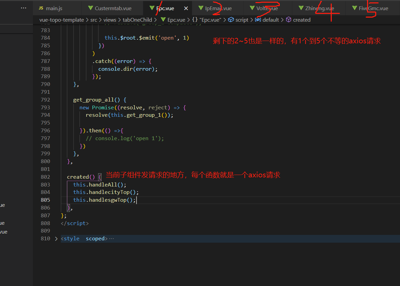Screen dimensions: 400x286
Task: Click the new Promise keyword line
Action: pos(133,108)
